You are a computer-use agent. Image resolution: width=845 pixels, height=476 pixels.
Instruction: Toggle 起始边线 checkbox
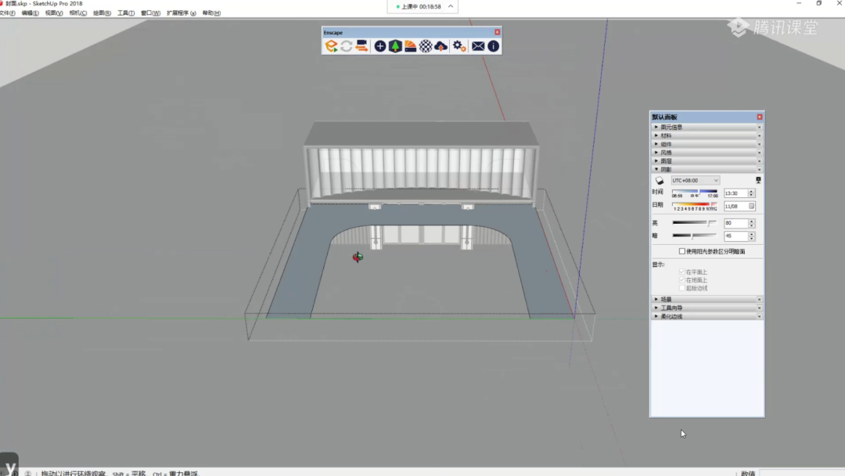(x=682, y=288)
